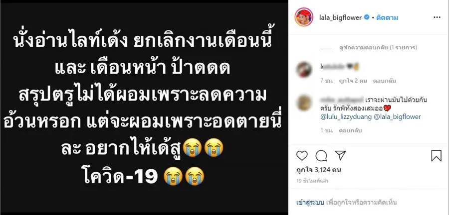Click the blue verified badge
449x215 pixels.
(x=366, y=17)
